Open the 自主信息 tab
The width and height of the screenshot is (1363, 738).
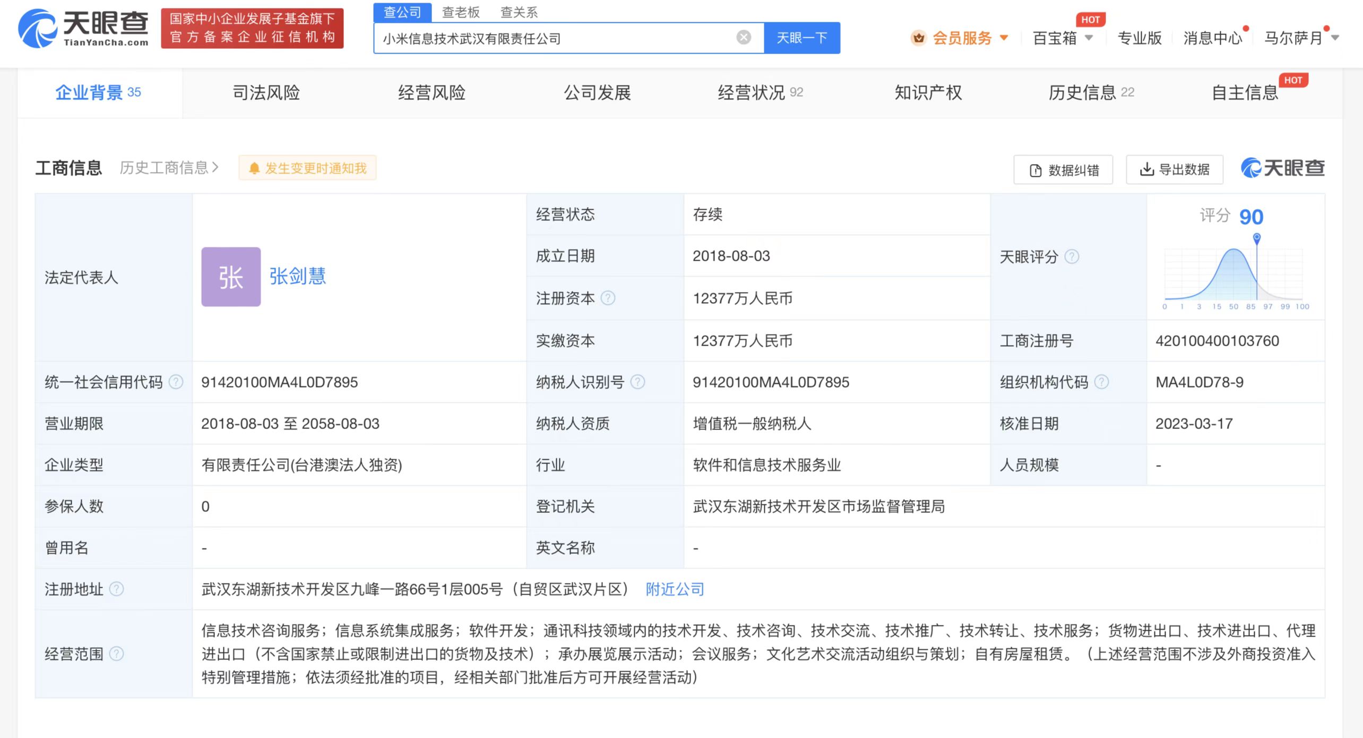tap(1245, 92)
